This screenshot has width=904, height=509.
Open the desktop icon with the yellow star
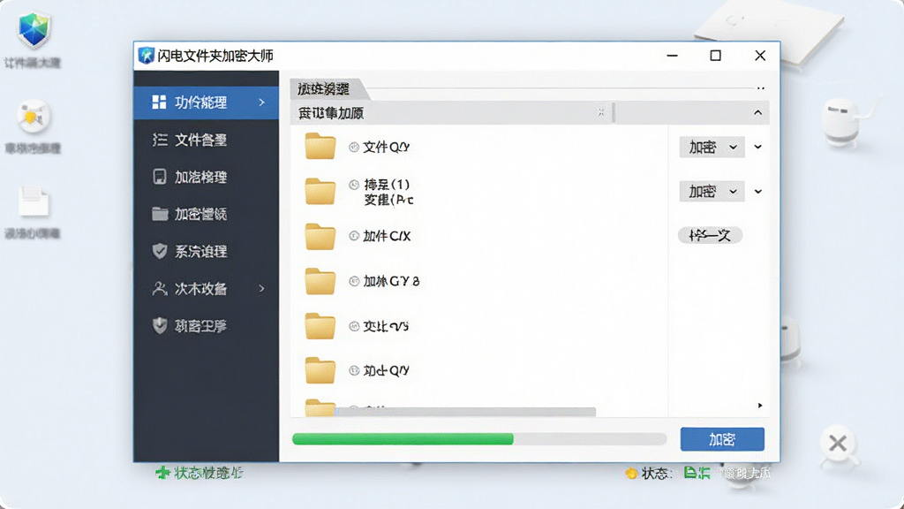(33, 118)
